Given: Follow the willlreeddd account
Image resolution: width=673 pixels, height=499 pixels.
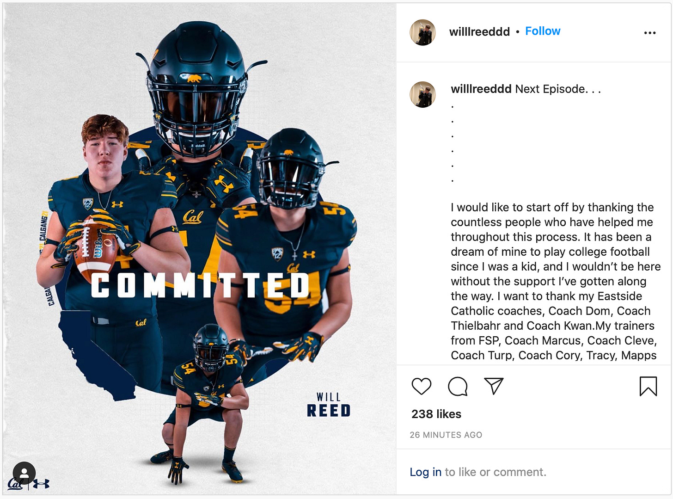Looking at the screenshot, I should [543, 31].
